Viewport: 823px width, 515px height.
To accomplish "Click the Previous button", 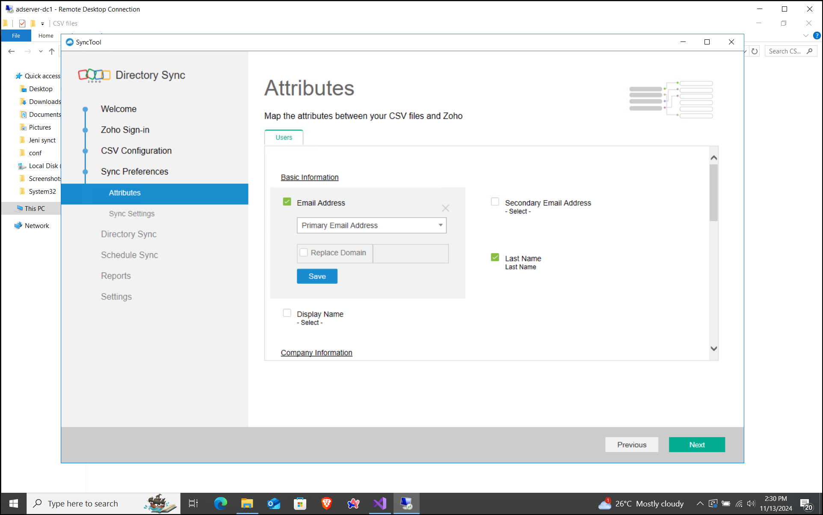I will pos(631,445).
